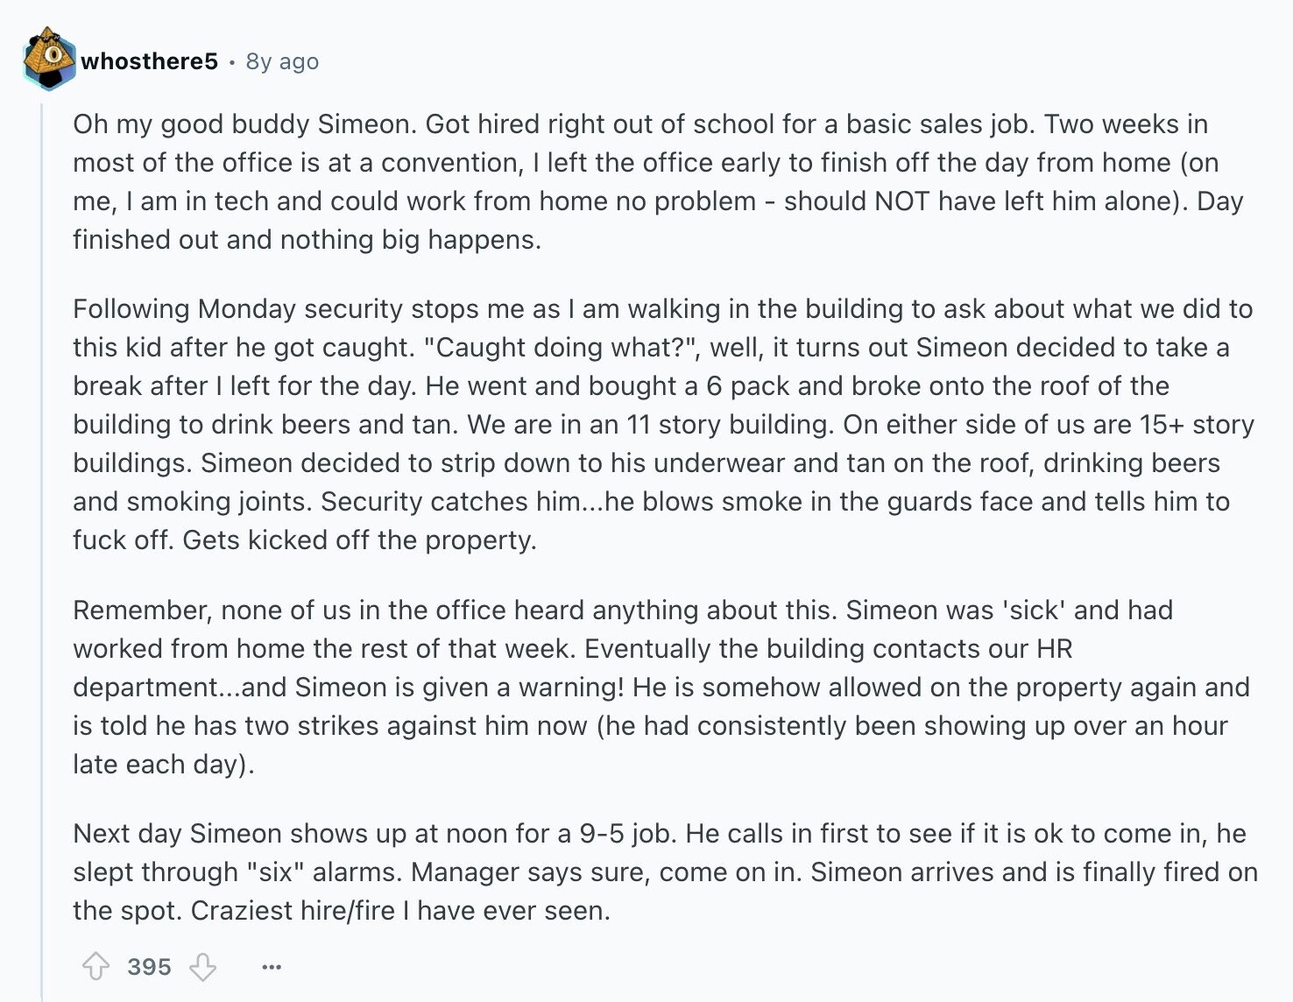Downvote the whosthere5 comment

point(203,967)
